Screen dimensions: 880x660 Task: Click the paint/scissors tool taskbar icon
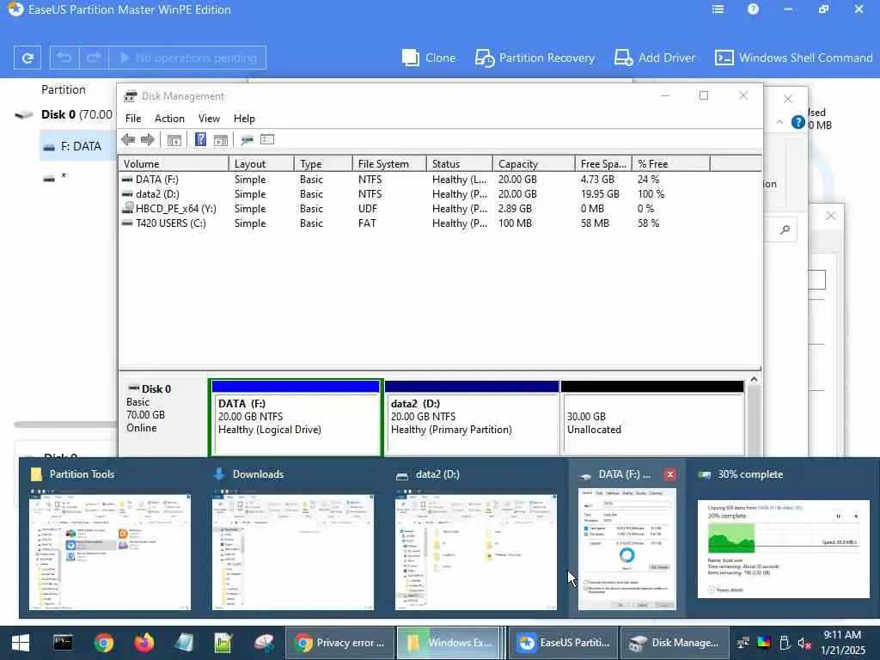[x=264, y=643]
